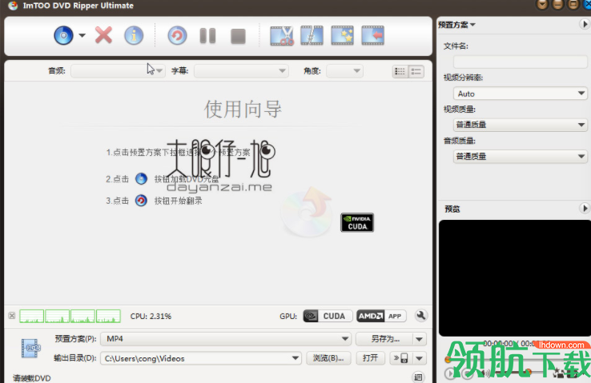Click the NVIDIA CUDA badge in guide
Screen dimensions: 591x383
click(x=357, y=223)
